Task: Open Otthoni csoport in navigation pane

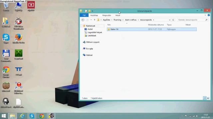Action: click(93, 42)
